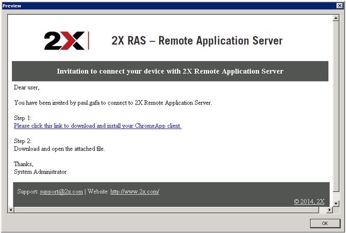Click the 2X logo image
Image resolution: width=346 pixels, height=233 pixels.
(x=66, y=41)
